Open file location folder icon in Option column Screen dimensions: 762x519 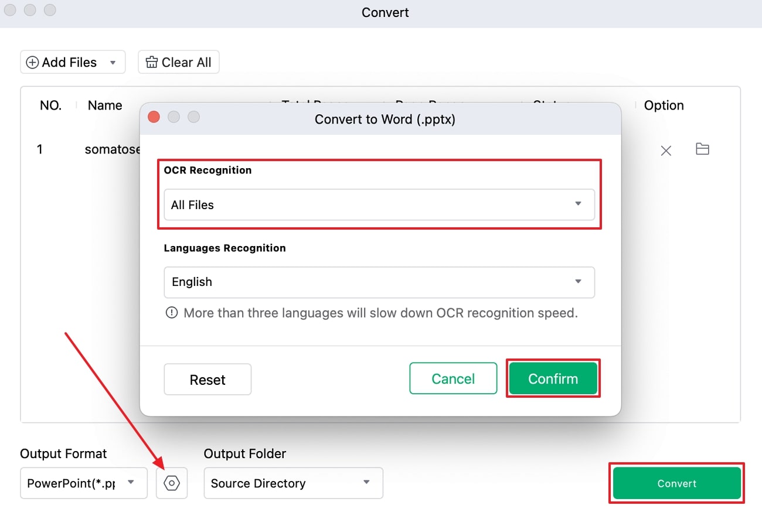click(702, 149)
